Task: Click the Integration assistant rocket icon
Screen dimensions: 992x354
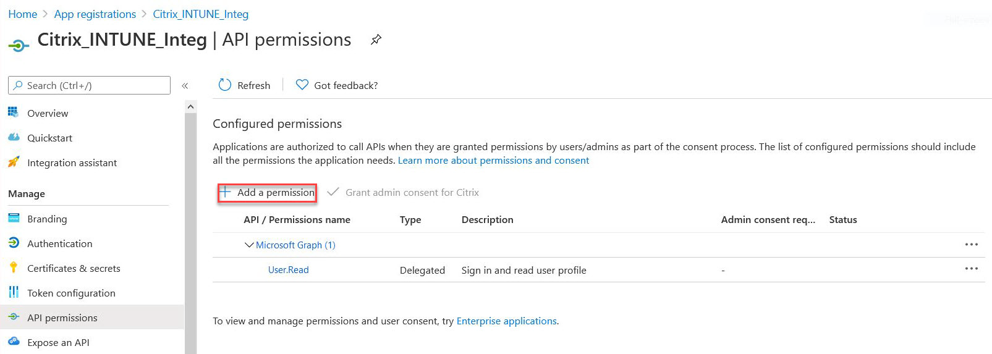Action: point(14,162)
